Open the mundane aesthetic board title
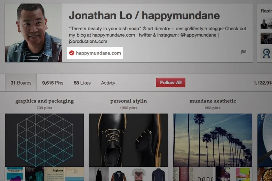This screenshot has height=181, width=272. (x=213, y=101)
